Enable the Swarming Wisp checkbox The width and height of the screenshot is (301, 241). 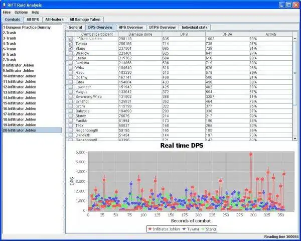[71, 97]
